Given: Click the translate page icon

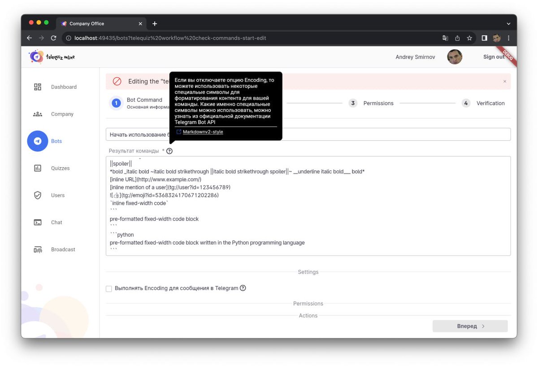Looking at the screenshot, I should [x=445, y=38].
